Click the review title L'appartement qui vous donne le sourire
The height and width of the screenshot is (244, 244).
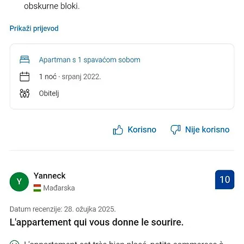tap(97, 222)
